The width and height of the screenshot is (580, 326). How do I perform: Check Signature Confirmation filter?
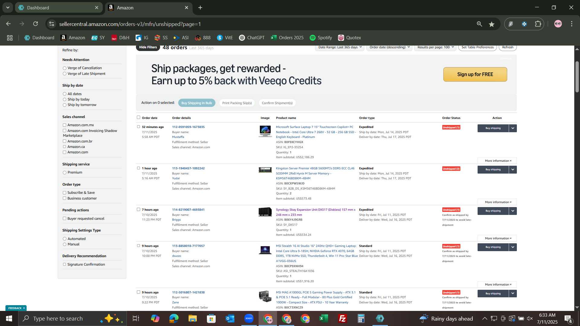coord(64,264)
